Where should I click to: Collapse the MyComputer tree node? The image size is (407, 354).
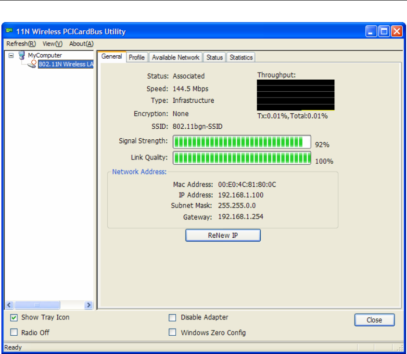[x=11, y=55]
